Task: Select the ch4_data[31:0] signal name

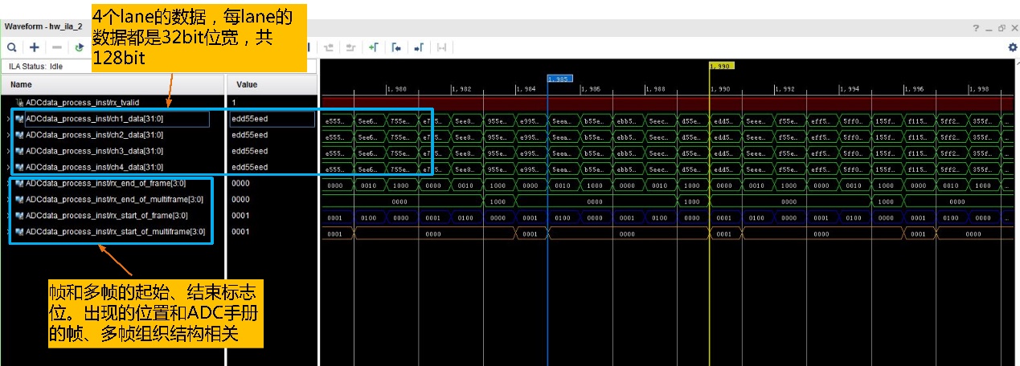Action: 94,167
